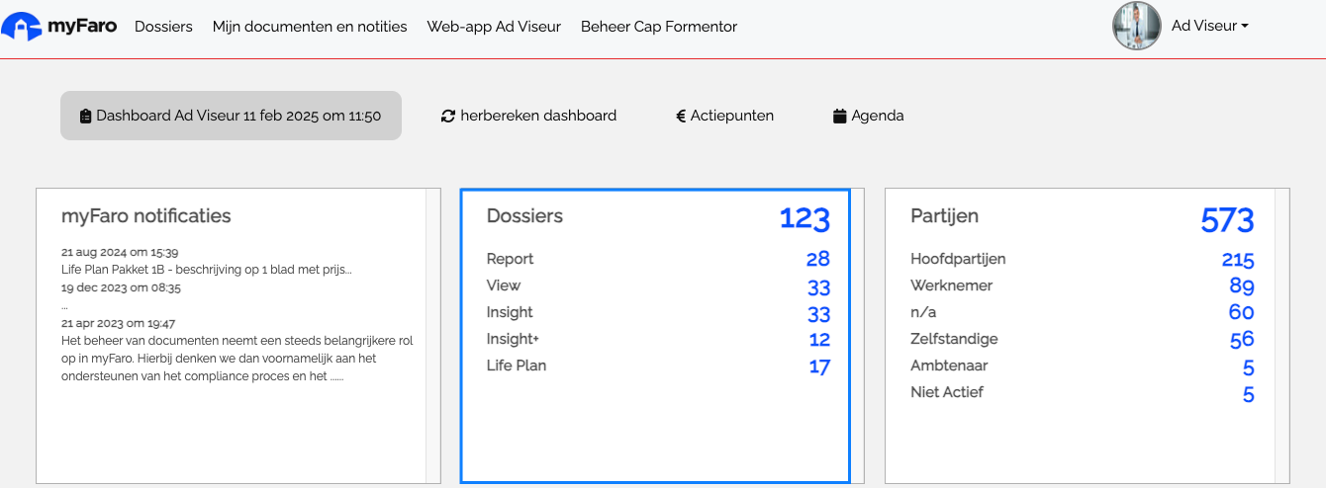Screen dimensions: 1326x488
Task: Click the Ad Viseur profile avatar
Action: [x=1136, y=27]
